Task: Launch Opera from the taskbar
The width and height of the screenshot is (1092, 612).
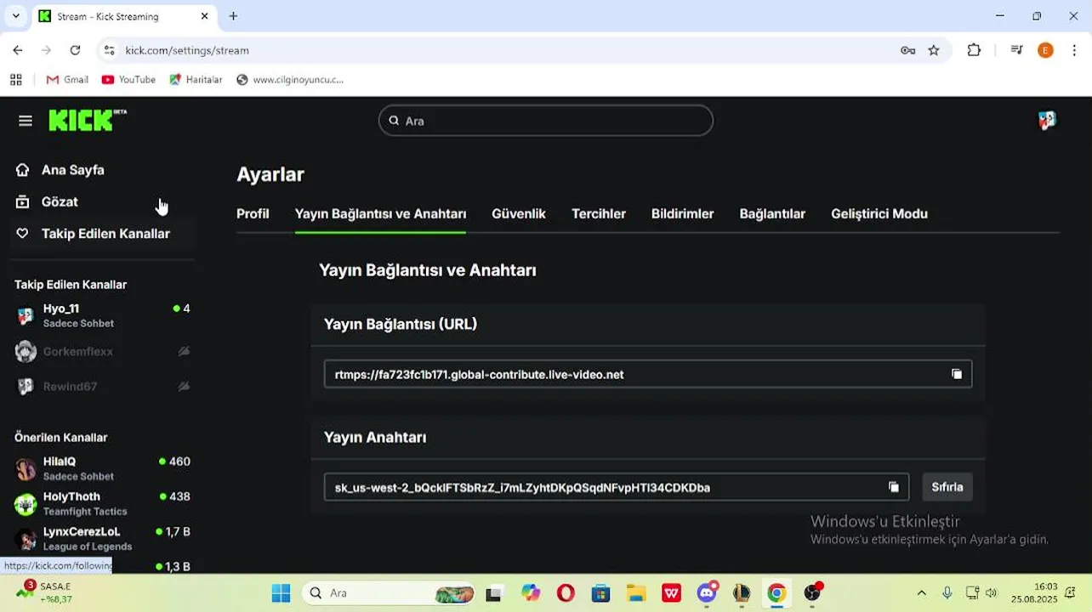Action: 566,592
